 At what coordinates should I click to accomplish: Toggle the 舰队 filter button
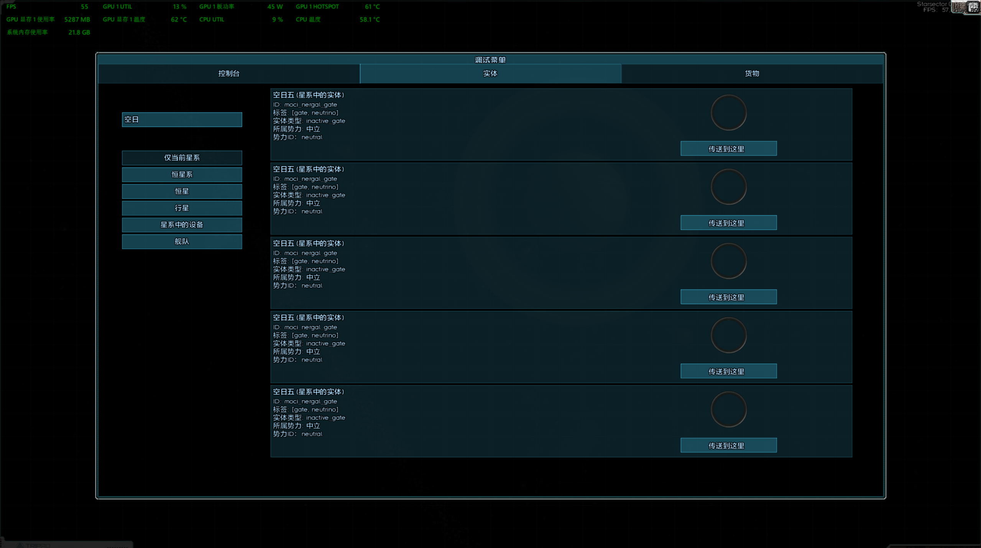point(182,242)
